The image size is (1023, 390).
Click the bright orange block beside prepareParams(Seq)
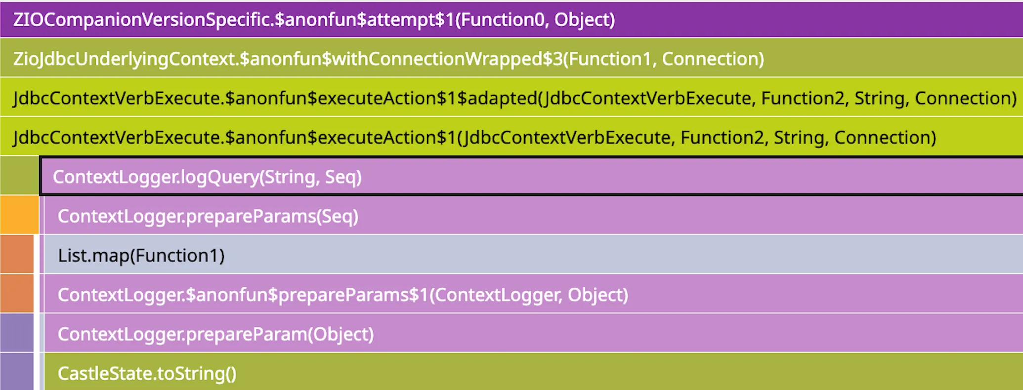tap(19, 215)
